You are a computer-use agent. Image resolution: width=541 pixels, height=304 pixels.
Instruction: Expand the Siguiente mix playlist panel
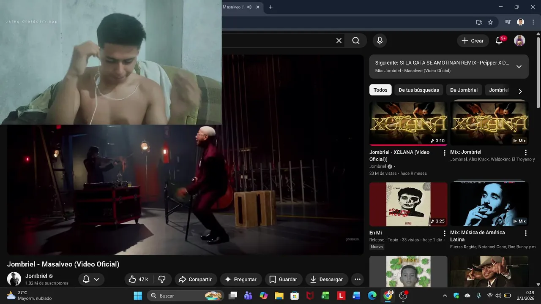(519, 67)
